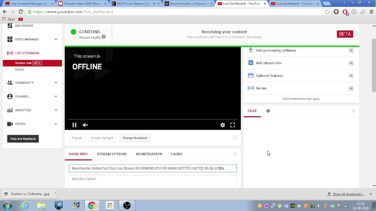This screenshot has width=376, height=211.
Task: Click the red extension icon with badge 3
Action: tap(345, 12)
